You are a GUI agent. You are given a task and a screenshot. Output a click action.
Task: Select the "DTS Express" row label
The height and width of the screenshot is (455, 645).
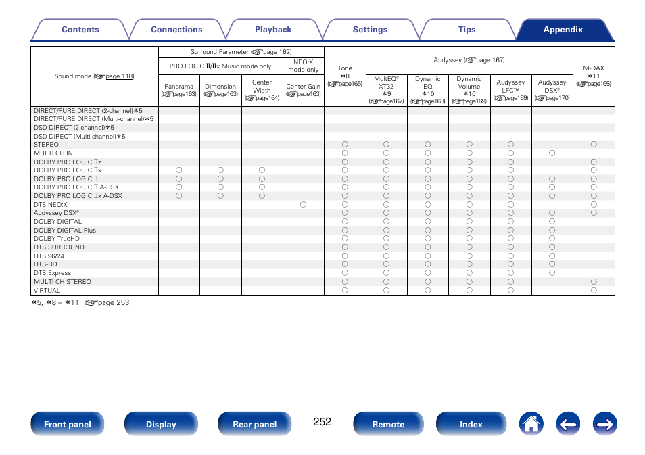[52, 273]
